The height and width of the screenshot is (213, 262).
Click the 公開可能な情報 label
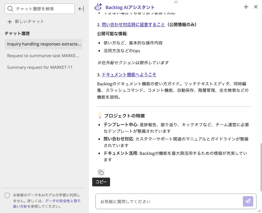[x=112, y=34]
